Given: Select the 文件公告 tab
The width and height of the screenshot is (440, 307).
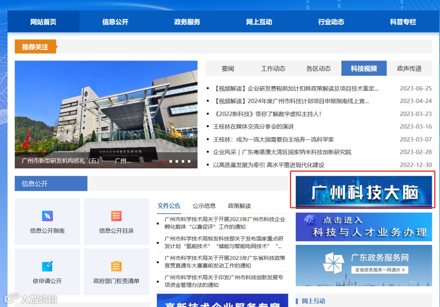Looking at the screenshot, I should [169, 206].
